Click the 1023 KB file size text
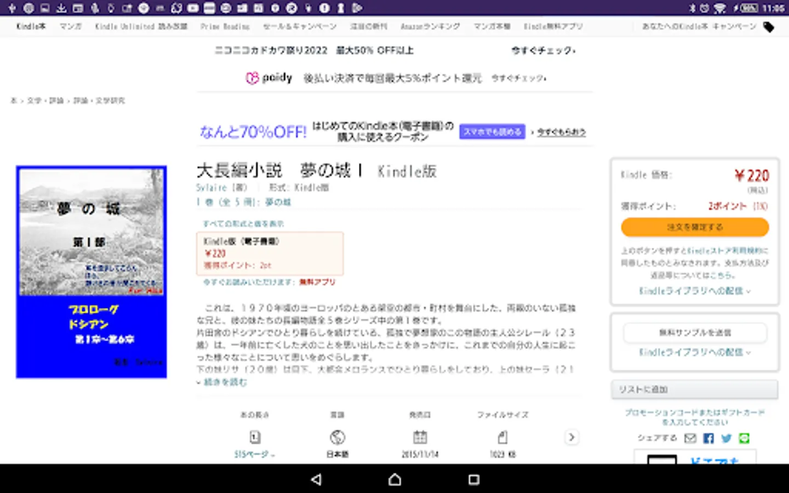Screen dimensions: 789x493 pyautogui.click(x=502, y=454)
